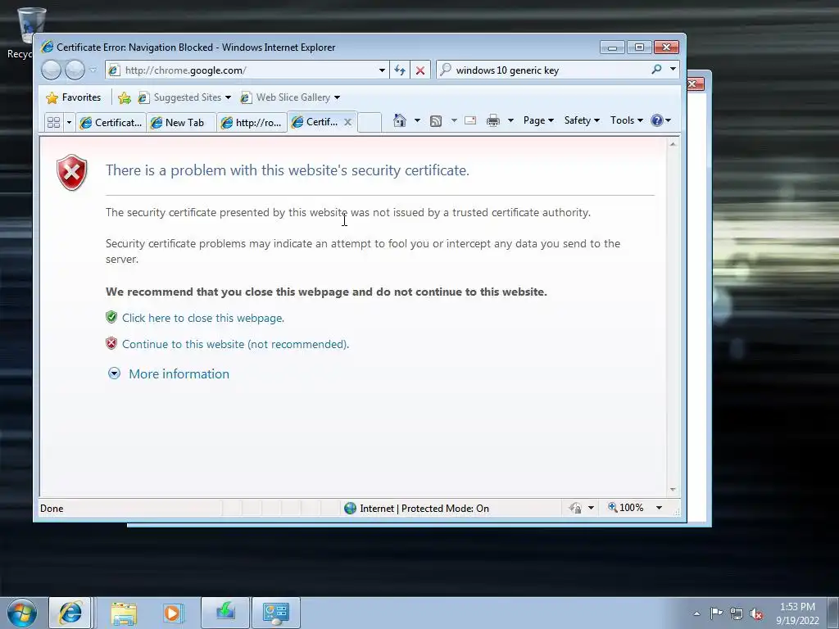The height and width of the screenshot is (629, 839).
Task: Click the Control Panel taskbar icon
Action: click(x=275, y=613)
